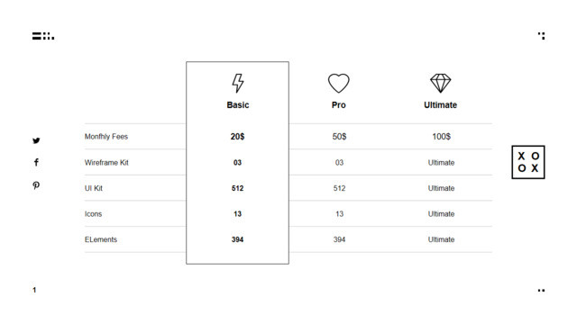Select the Pro plan heading
The image size is (577, 324).
pos(339,105)
